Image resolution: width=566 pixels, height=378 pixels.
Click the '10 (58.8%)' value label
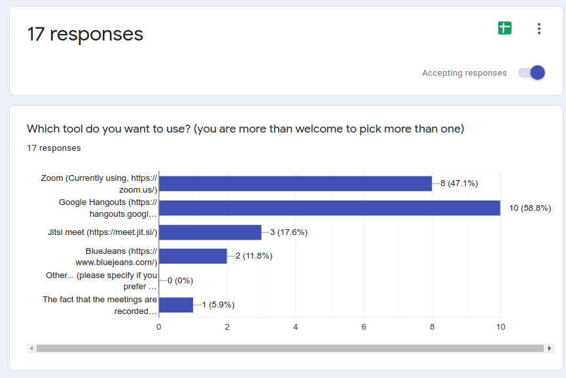tap(530, 208)
